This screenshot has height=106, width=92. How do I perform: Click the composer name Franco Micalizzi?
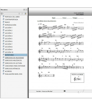(79, 23)
